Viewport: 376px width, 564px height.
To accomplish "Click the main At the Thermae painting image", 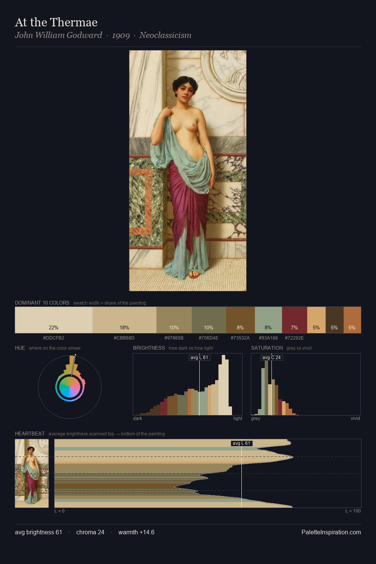I will click(x=188, y=171).
